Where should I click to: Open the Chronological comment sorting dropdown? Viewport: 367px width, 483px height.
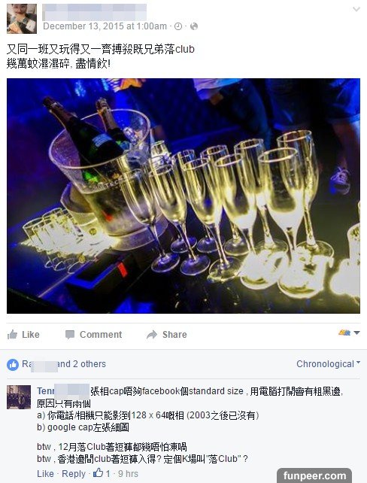(x=328, y=364)
